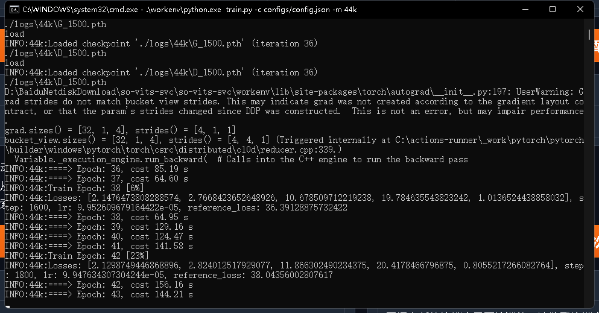This screenshot has width=599, height=313.
Task: Maximize the cmd.exe console window
Action: pyautogui.click(x=553, y=9)
